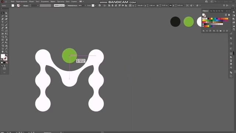
Task: Select the Scale tool
Action: pyautogui.click(x=6, y=31)
